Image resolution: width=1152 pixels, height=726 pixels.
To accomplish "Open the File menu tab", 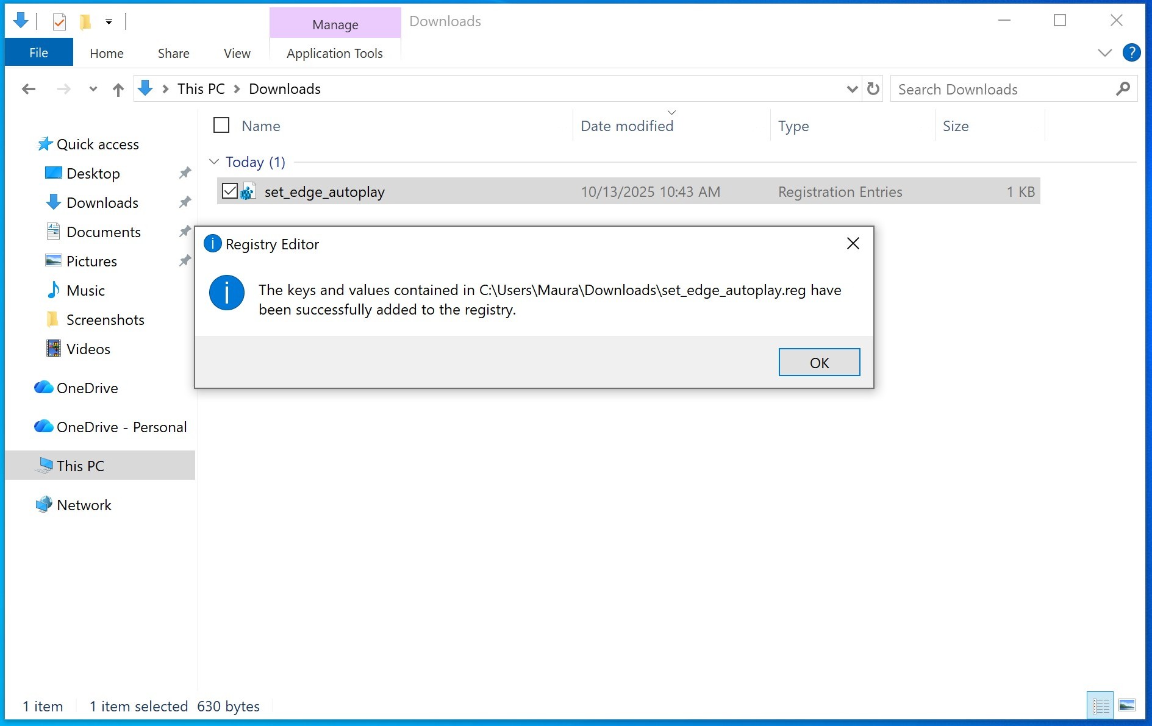I will pyautogui.click(x=38, y=53).
